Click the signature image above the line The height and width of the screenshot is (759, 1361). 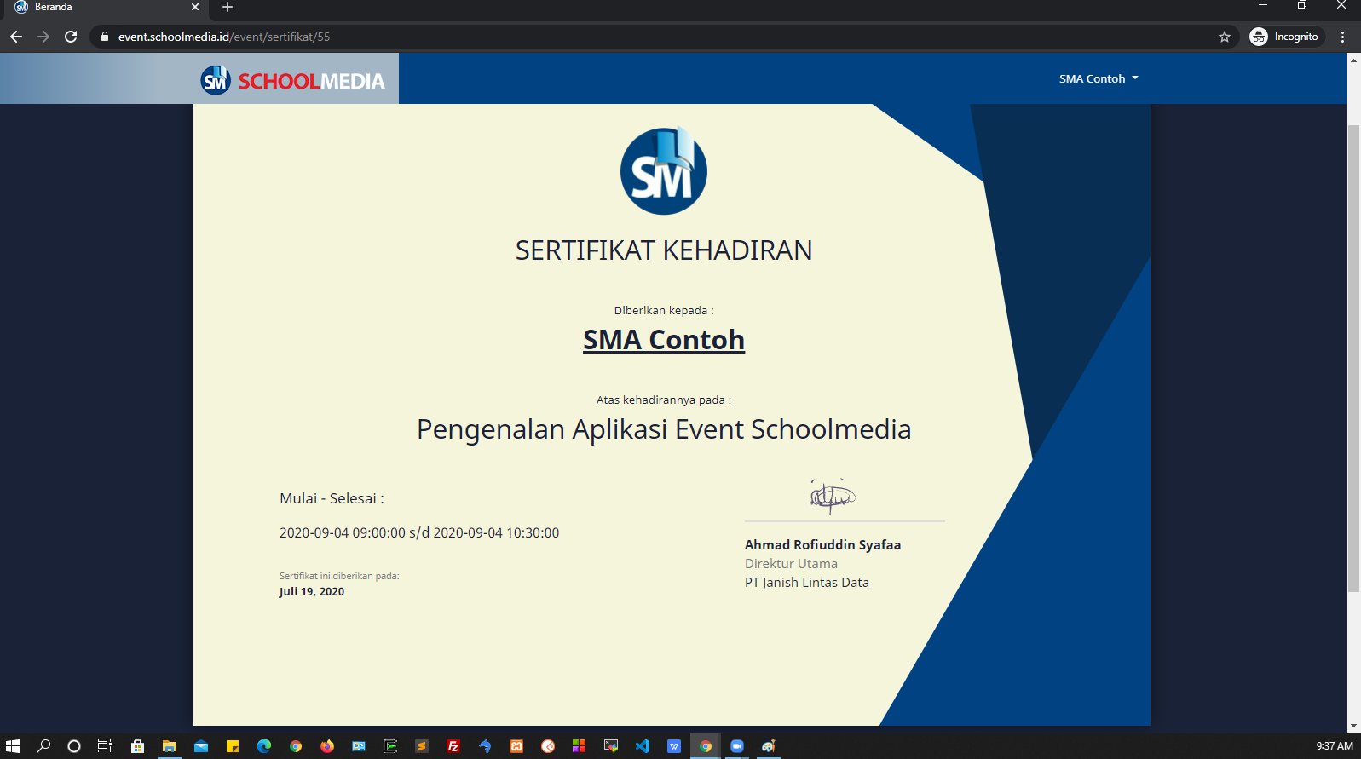(x=833, y=496)
